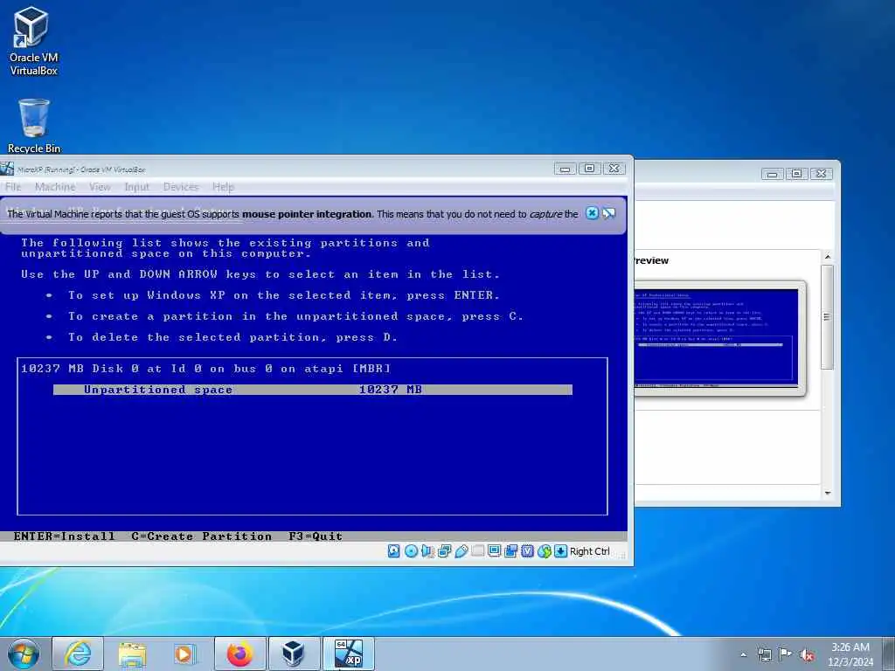Click the recording/video capture status icon
The width and height of the screenshot is (895, 671).
tap(510, 551)
